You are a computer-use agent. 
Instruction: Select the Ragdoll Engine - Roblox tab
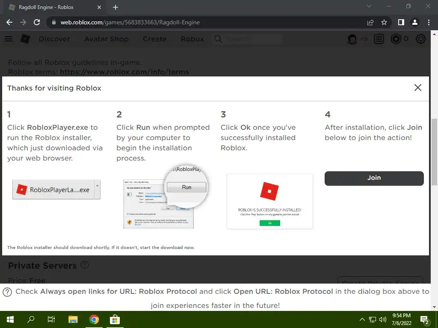pos(55,7)
